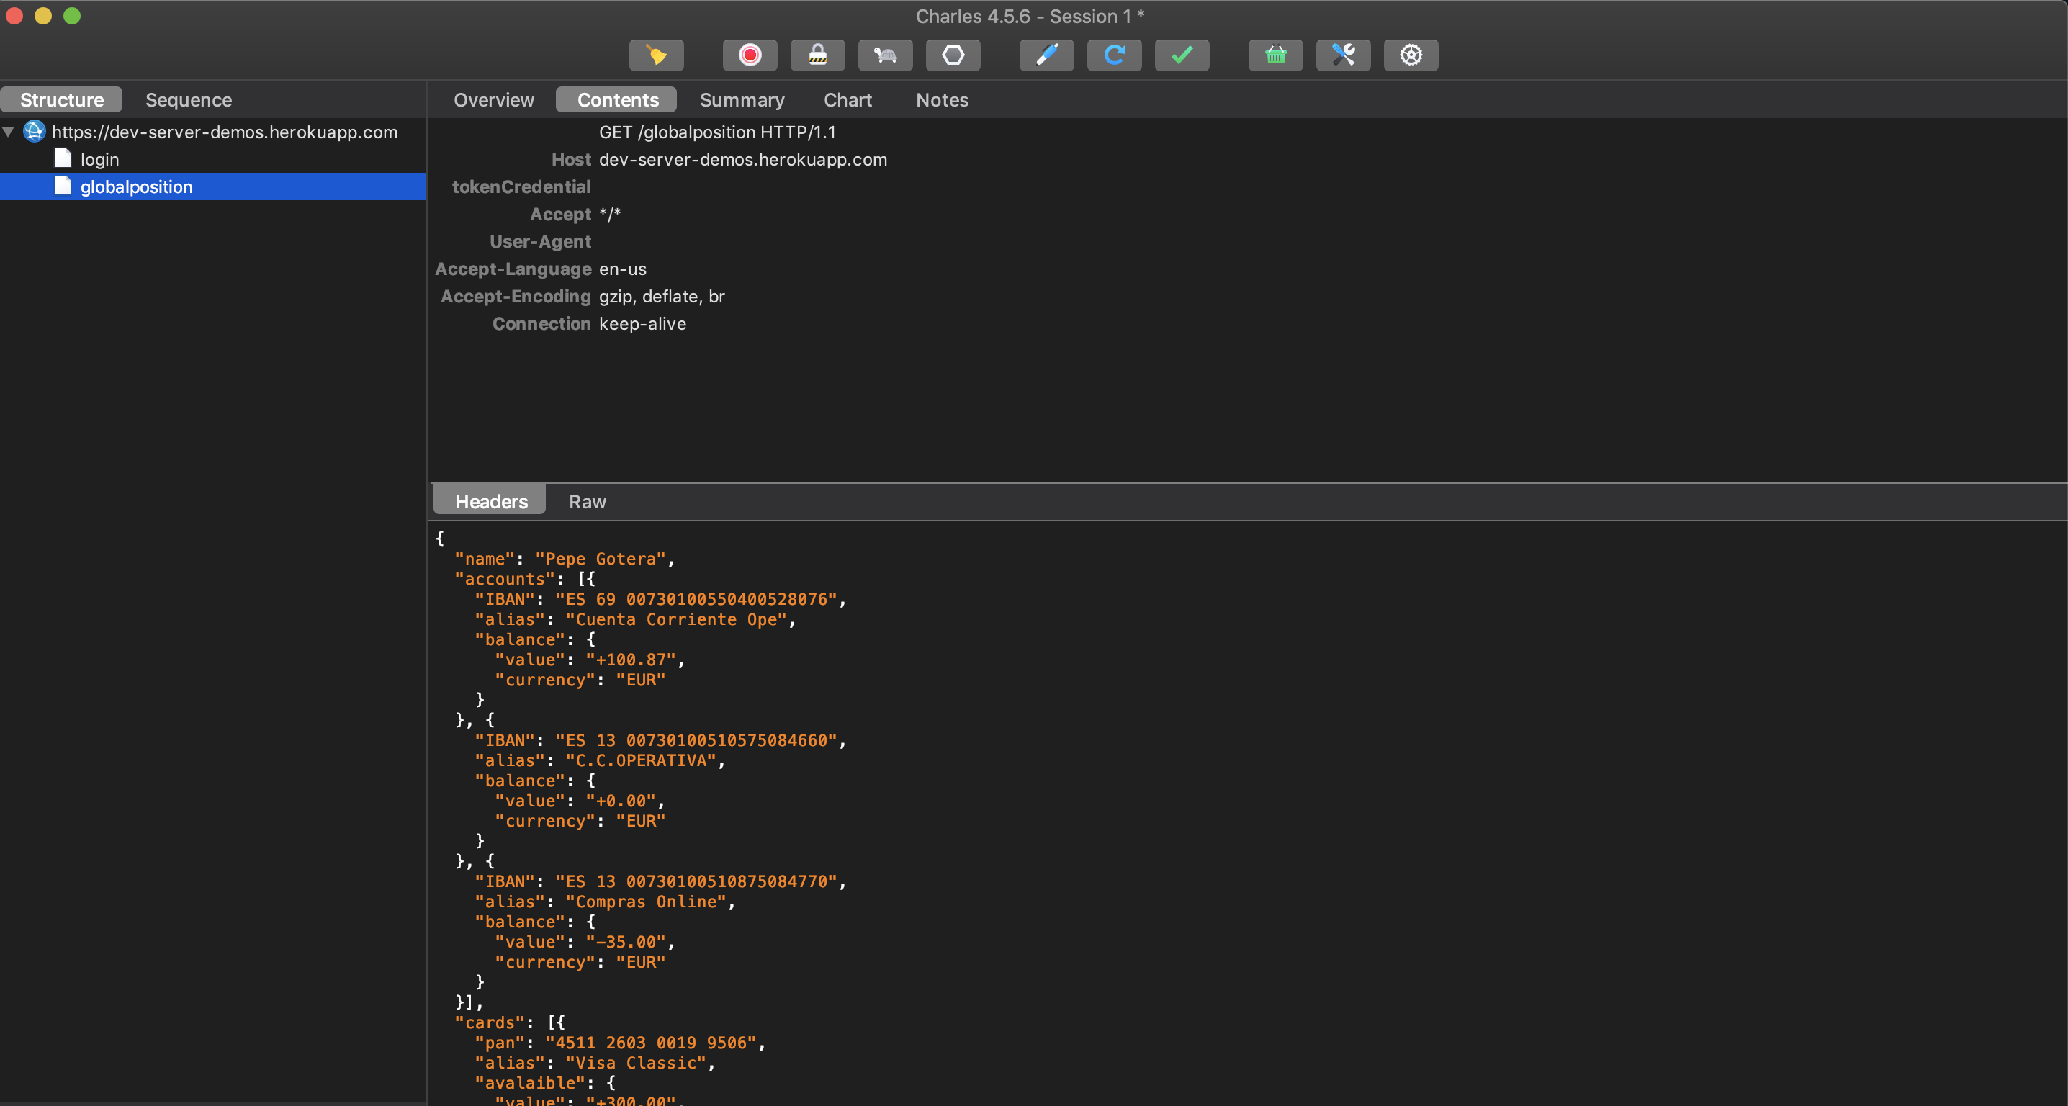Image resolution: width=2068 pixels, height=1106 pixels.
Task: Click the Accept-Encoding gzip value
Action: click(x=662, y=296)
